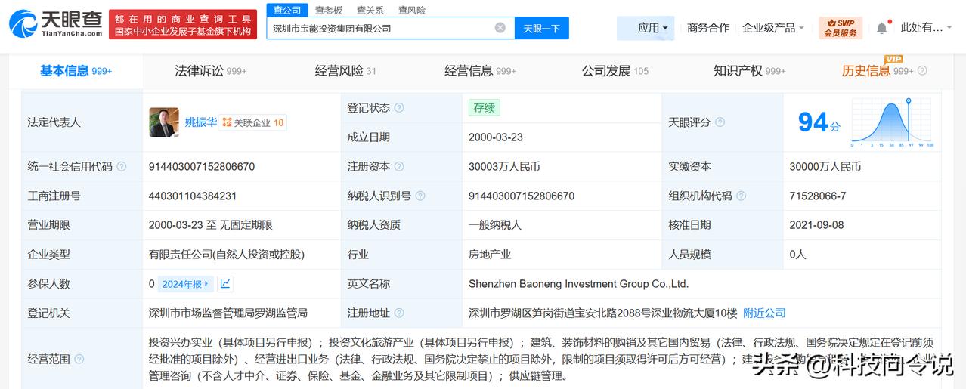Open the insured-count trend chart icon

click(225, 284)
